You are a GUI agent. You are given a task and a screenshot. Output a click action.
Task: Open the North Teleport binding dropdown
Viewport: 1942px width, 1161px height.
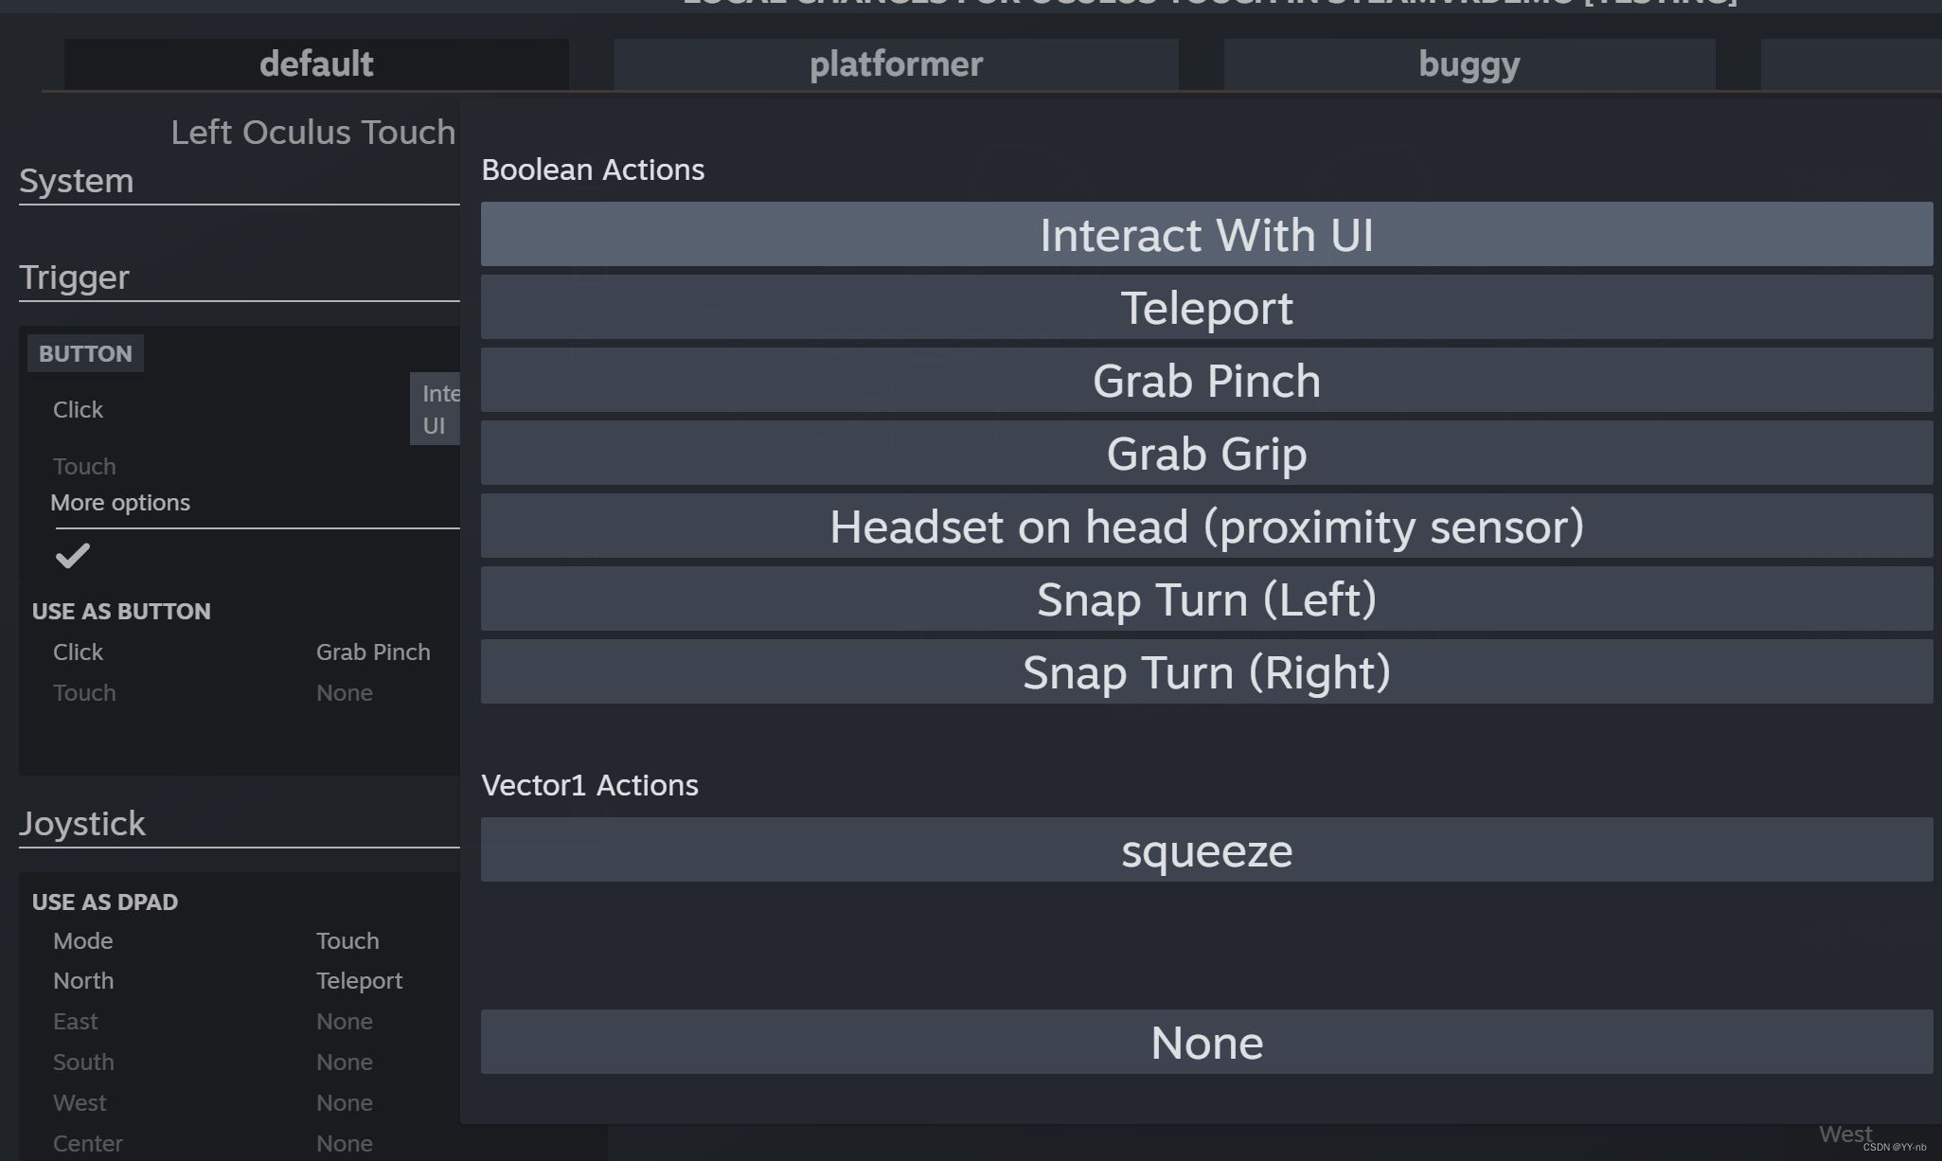pyautogui.click(x=359, y=981)
